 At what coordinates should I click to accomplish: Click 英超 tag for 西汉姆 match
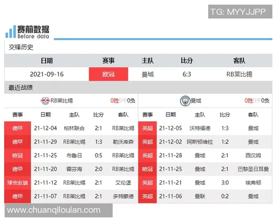click(148, 155)
